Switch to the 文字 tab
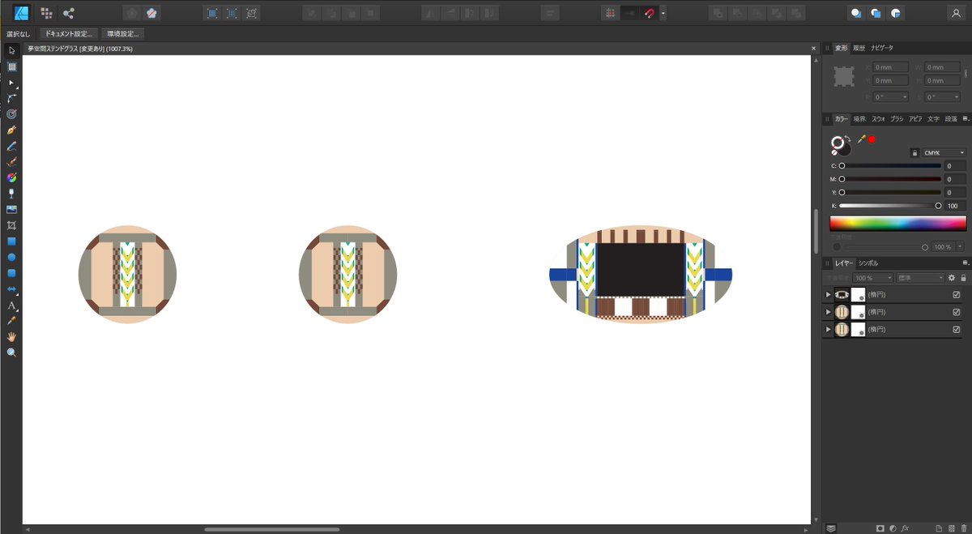Screen dimensions: 972x534 click(x=933, y=119)
